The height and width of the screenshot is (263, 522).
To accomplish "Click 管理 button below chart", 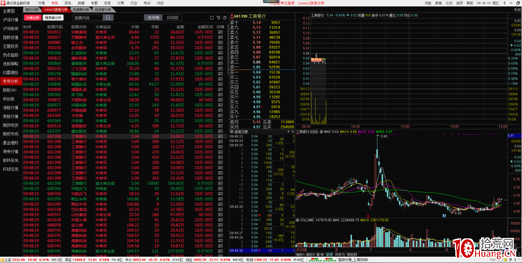I will click(329, 254).
